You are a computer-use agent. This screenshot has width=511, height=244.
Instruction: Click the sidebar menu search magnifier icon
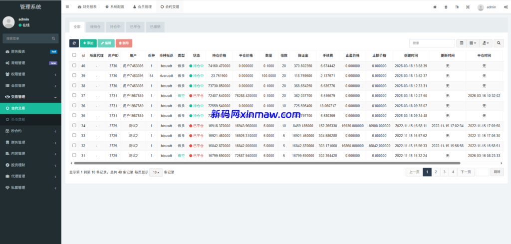tap(53, 38)
